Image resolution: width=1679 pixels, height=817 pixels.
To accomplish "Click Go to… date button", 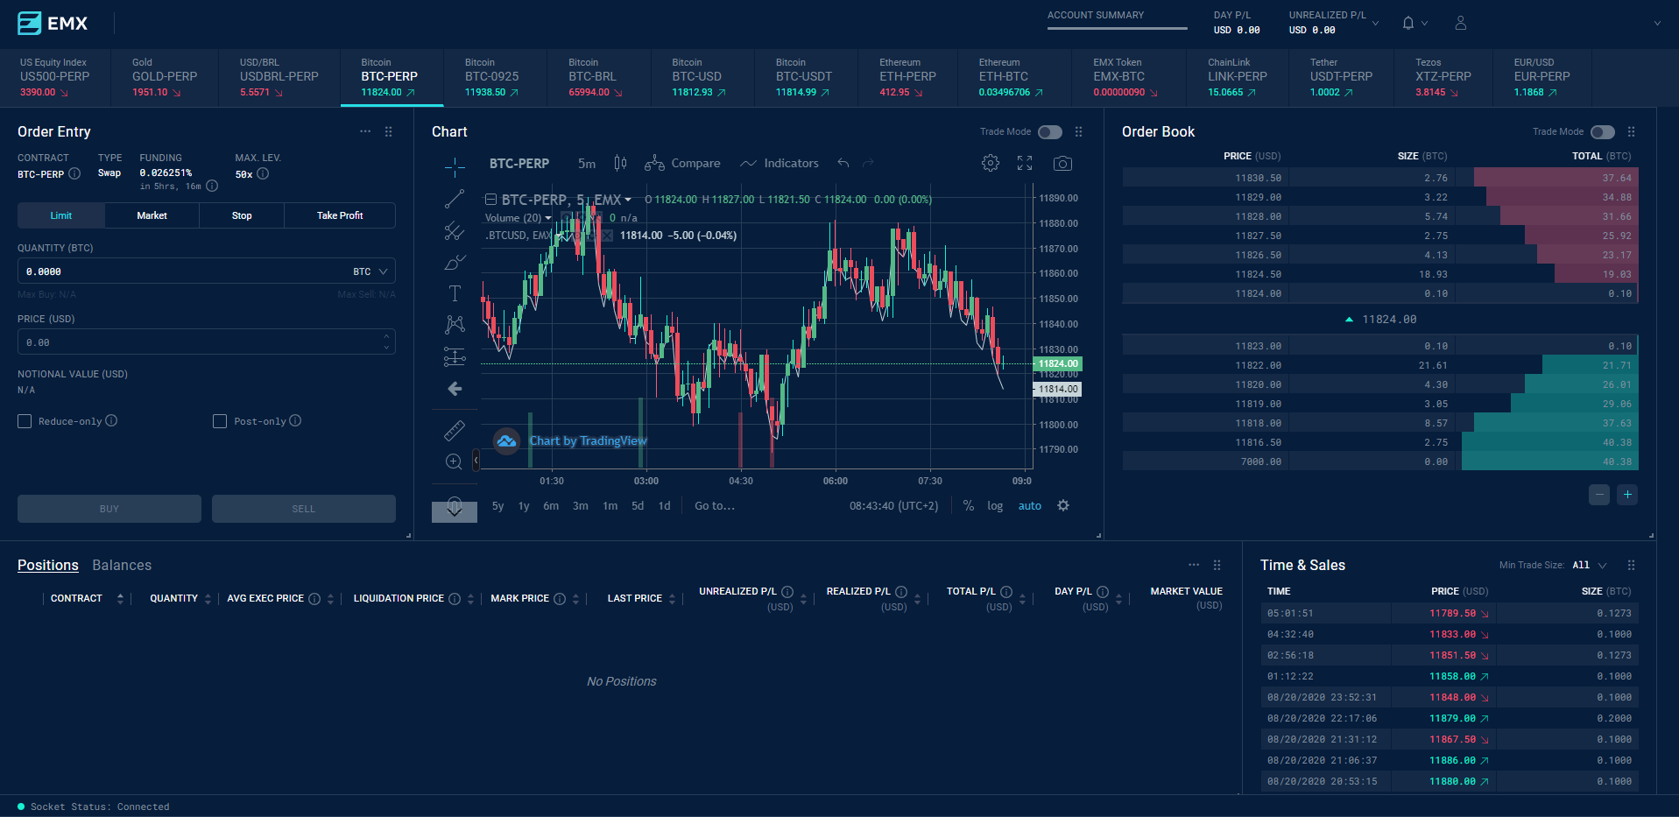I will click(715, 505).
